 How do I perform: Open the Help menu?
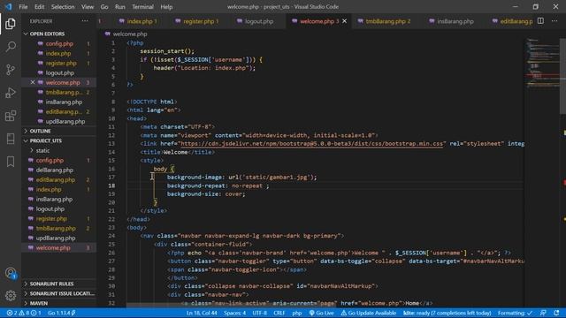click(166, 7)
